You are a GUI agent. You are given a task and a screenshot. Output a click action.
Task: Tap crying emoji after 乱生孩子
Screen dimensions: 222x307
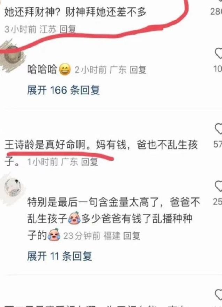(74, 218)
